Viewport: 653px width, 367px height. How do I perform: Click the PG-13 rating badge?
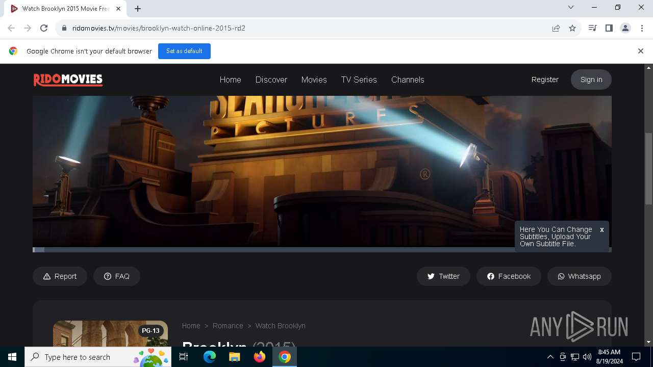[150, 331]
